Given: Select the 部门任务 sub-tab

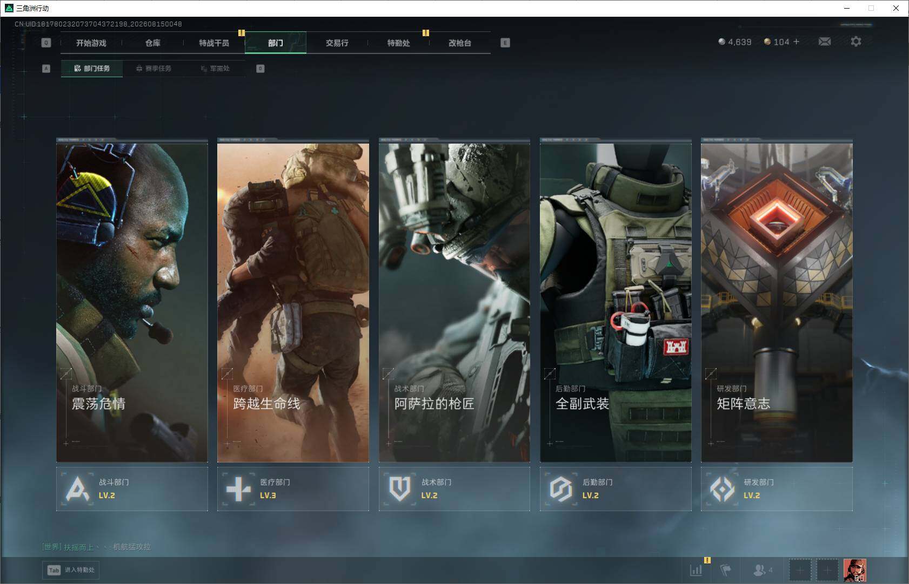Looking at the screenshot, I should pos(92,69).
